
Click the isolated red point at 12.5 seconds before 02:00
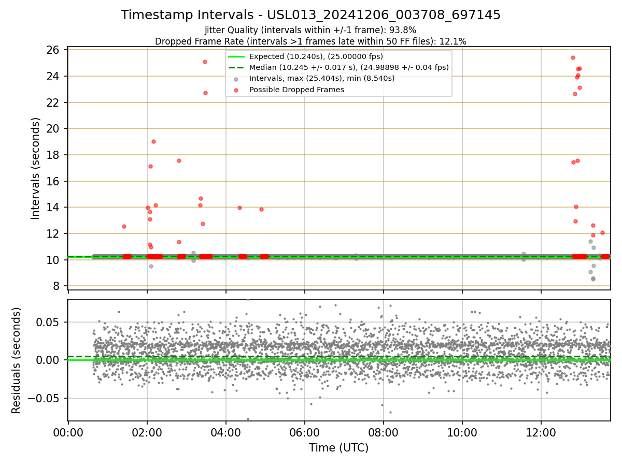(x=124, y=226)
